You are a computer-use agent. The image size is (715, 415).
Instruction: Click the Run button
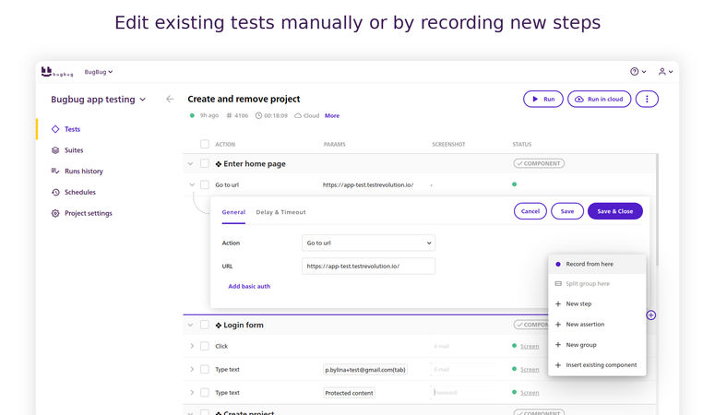pos(543,99)
